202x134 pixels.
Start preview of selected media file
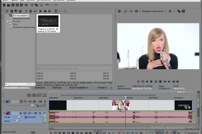(x=41, y=11)
